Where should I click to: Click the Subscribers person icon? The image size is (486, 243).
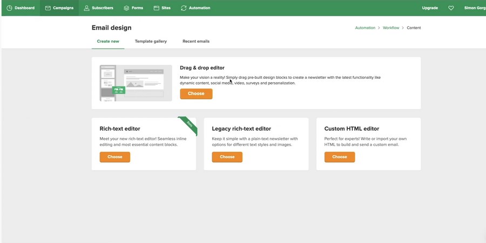tap(86, 8)
